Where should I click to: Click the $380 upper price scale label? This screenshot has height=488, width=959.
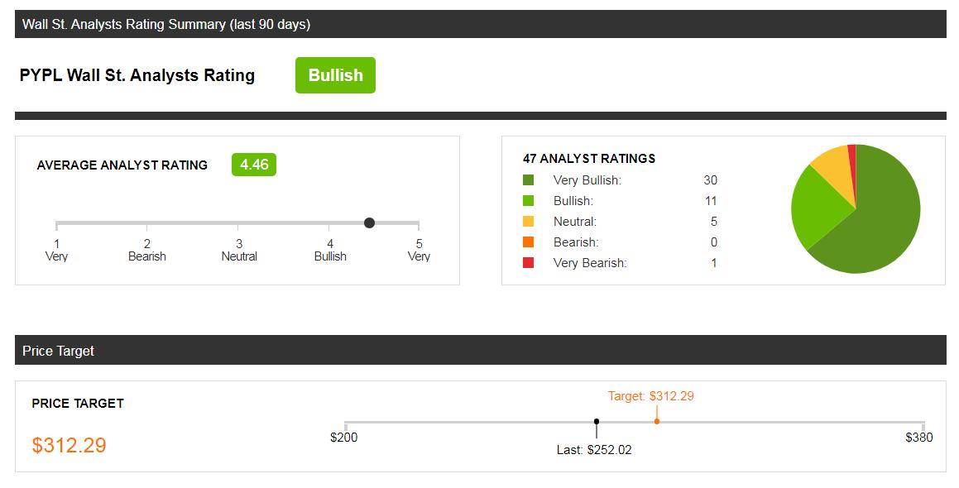click(x=918, y=437)
